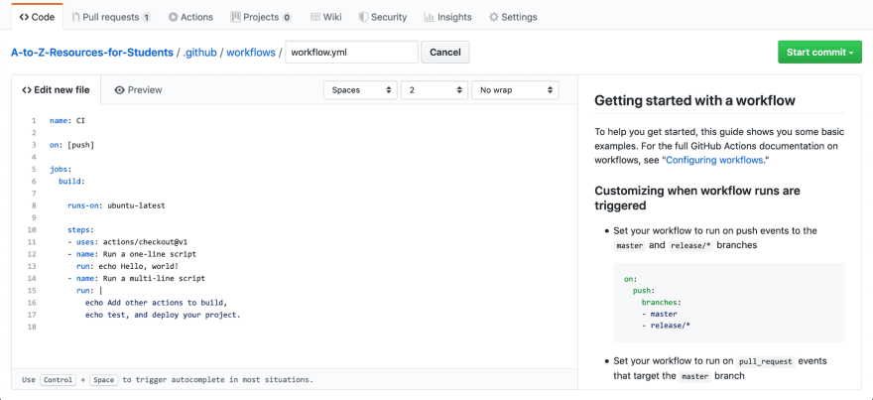Open the Code tab
The width and height of the screenshot is (873, 400).
point(38,17)
